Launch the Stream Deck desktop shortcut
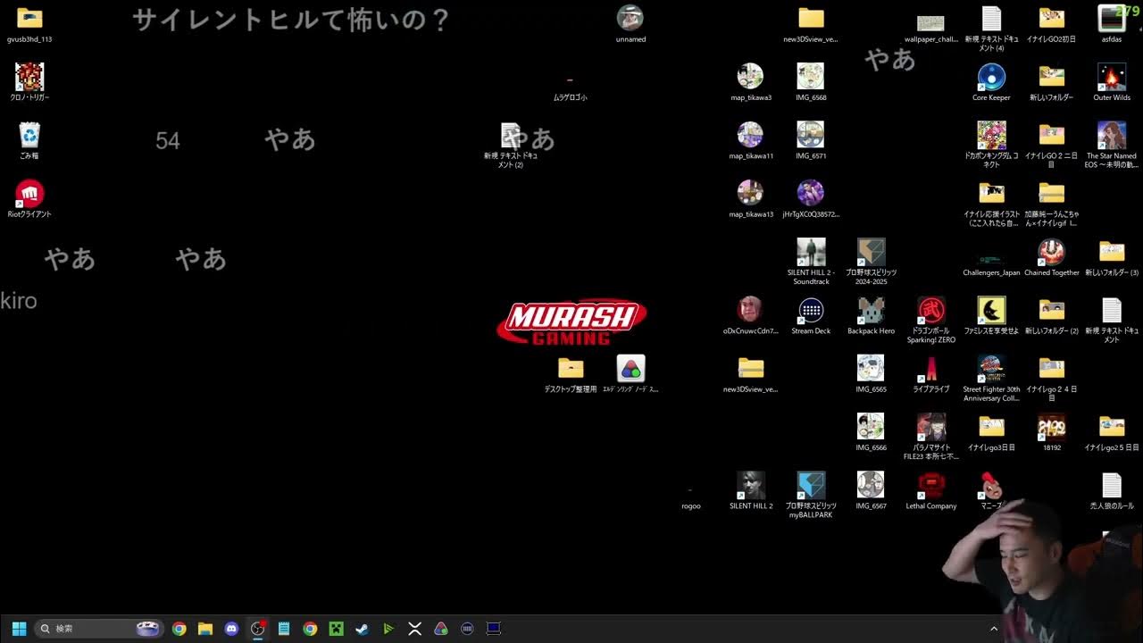 tap(811, 310)
